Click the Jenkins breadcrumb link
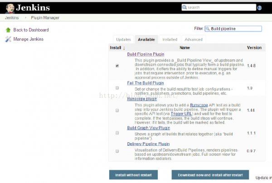The image size is (272, 183). tap(12, 18)
